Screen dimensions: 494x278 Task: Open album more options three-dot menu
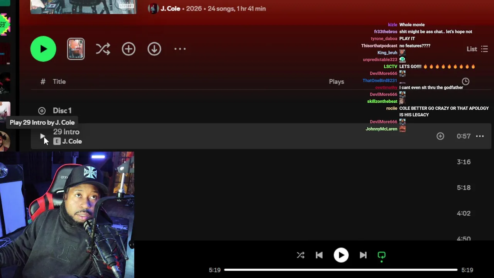coord(180,49)
